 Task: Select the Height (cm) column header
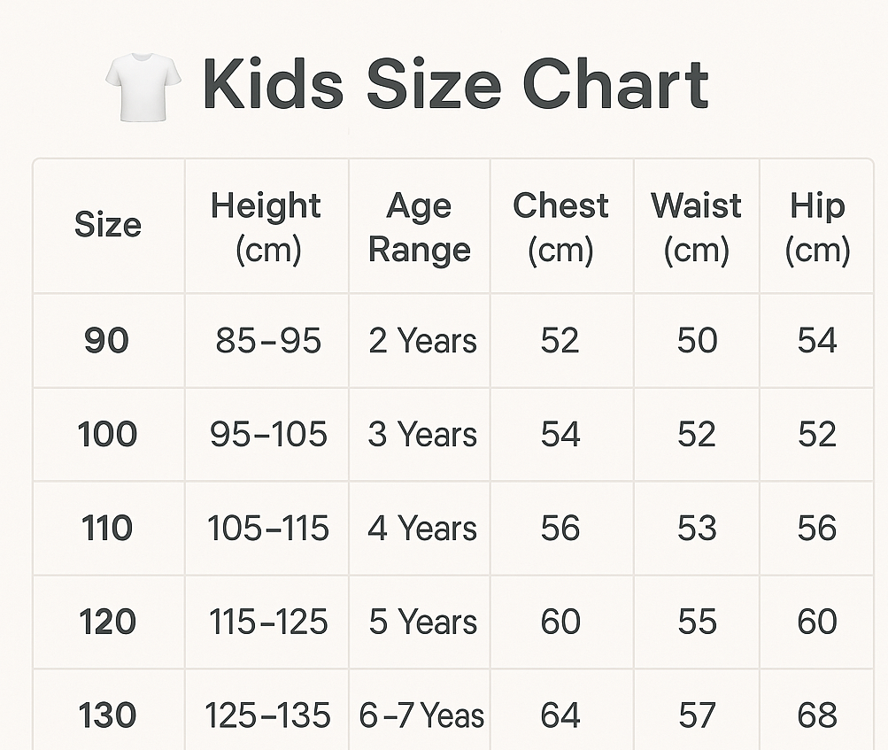tap(266, 228)
